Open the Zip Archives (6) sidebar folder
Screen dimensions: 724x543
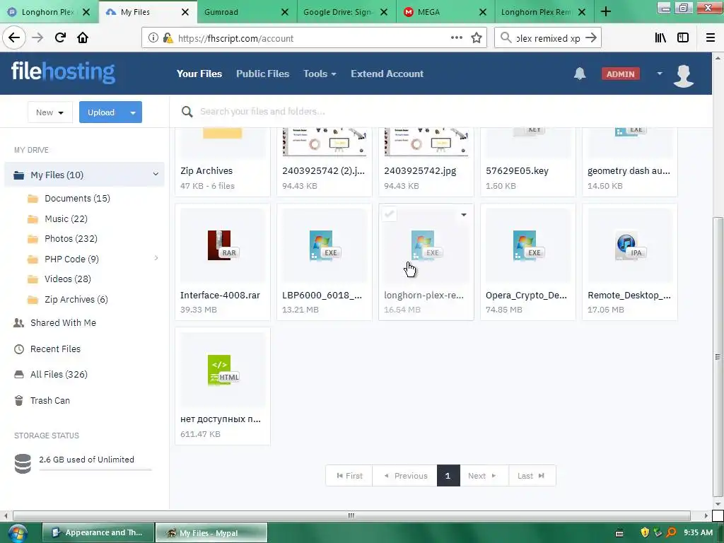[76, 299]
